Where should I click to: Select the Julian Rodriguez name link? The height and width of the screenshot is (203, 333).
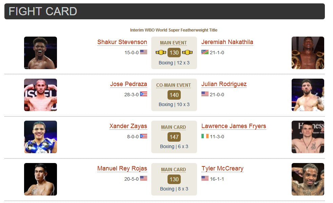point(224,84)
